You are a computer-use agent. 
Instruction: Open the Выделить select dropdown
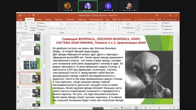(168, 29)
